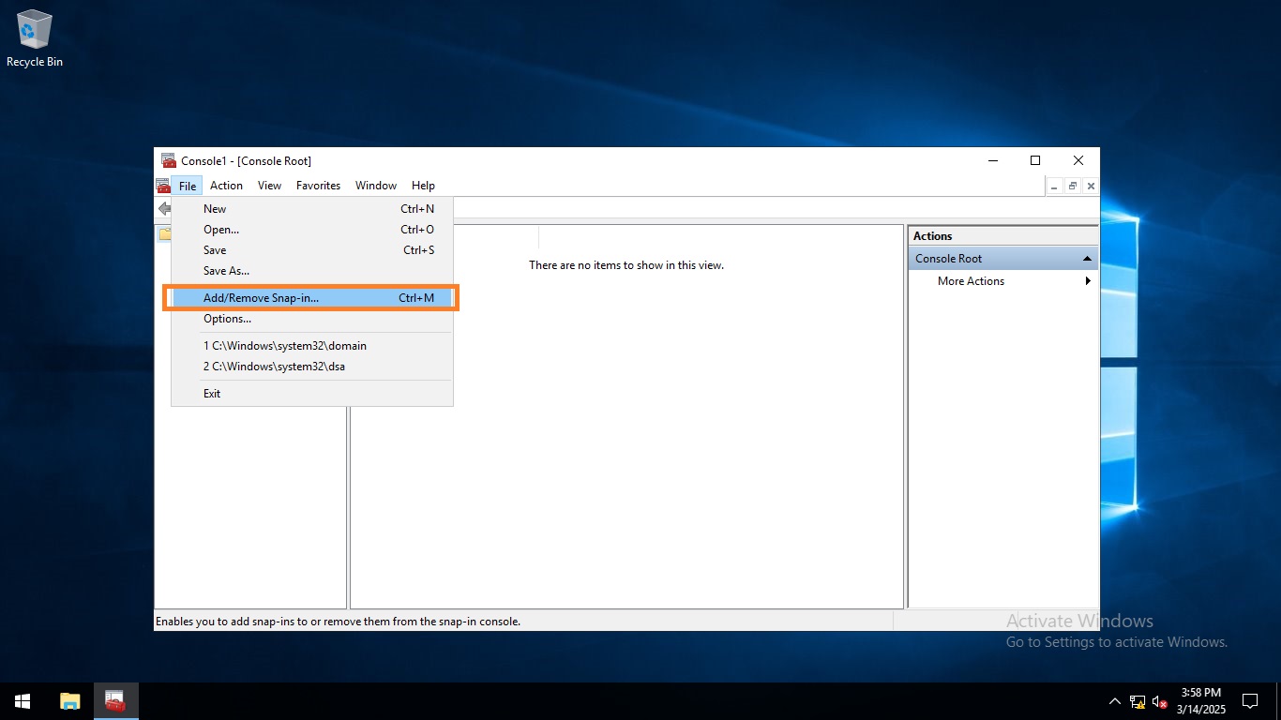Minimize the Console1 window
This screenshot has height=720, width=1281.
[992, 160]
